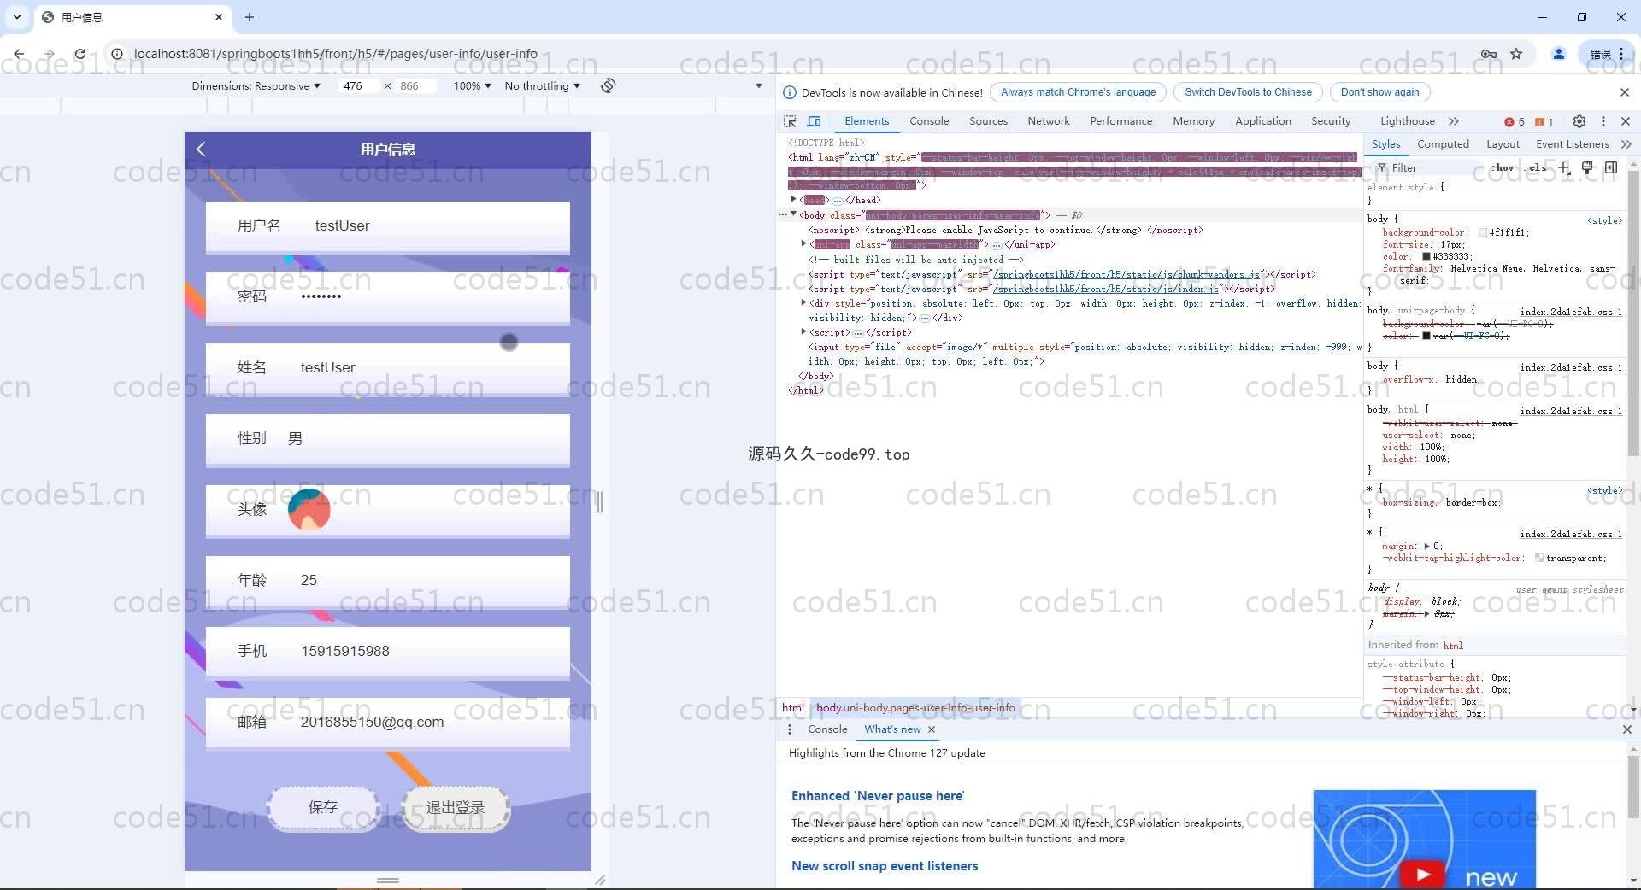Add a new style rule with plus icon
The height and width of the screenshot is (890, 1641).
point(1564,167)
